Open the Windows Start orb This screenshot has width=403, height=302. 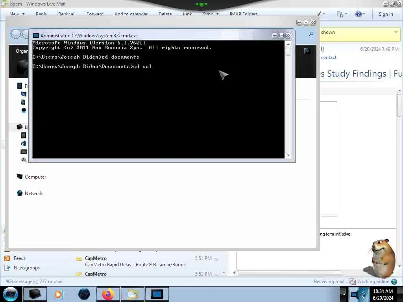[x=11, y=294]
